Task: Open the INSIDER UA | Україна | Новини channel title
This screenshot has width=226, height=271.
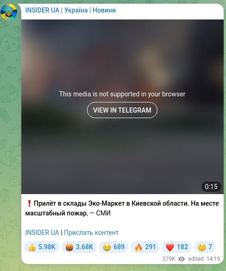Action: [x=70, y=10]
